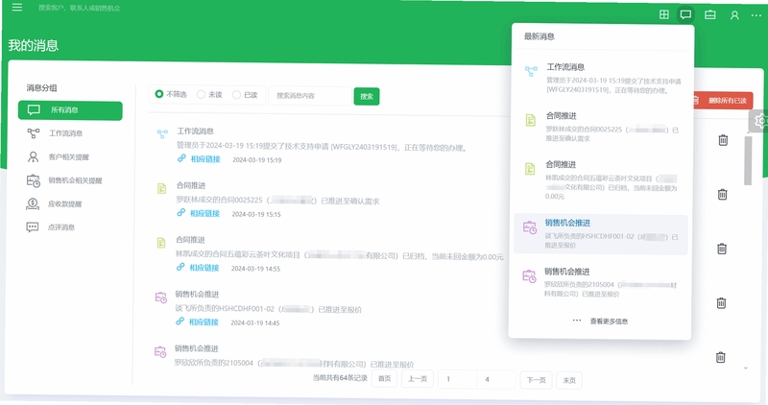The image size is (768, 405).
Task: Click the popup icon for HSHCDHF001-02 opportunity
Action: coord(530,227)
